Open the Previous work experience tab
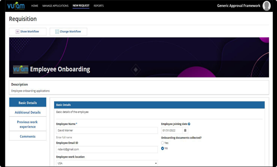This screenshot has height=167, width=277. pyautogui.click(x=28, y=124)
